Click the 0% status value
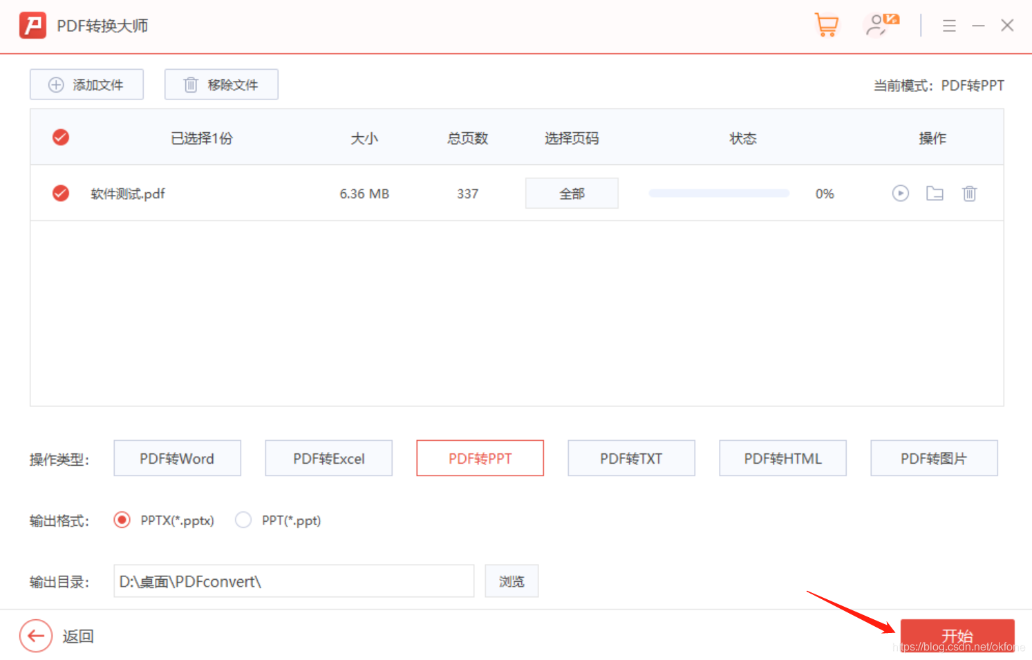This screenshot has height=660, width=1032. click(825, 194)
